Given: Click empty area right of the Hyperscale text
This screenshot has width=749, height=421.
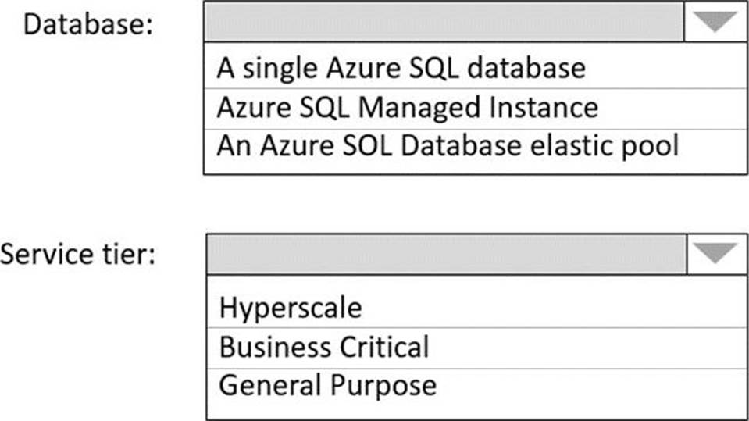Looking at the screenshot, I should coord(547,307).
